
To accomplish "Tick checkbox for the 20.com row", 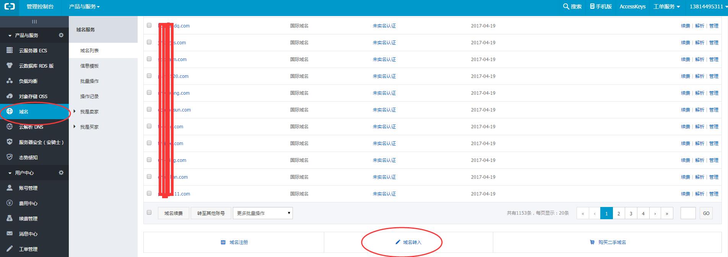I will 149,76.
